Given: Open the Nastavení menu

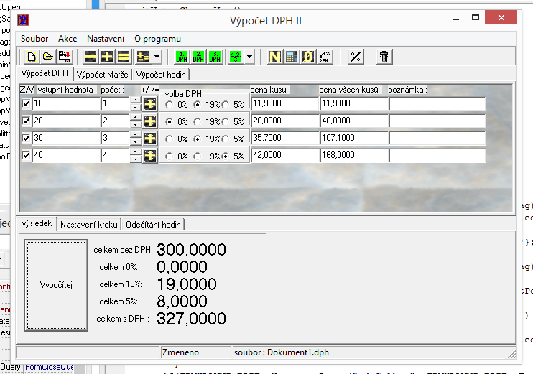Looking at the screenshot, I should 106,38.
